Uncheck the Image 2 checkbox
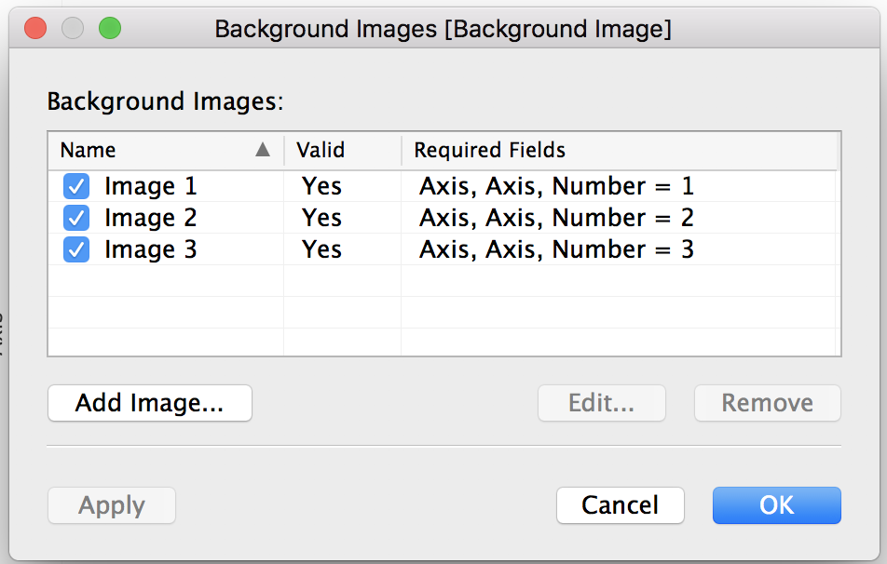Screen dimensions: 887x564 click(x=76, y=219)
